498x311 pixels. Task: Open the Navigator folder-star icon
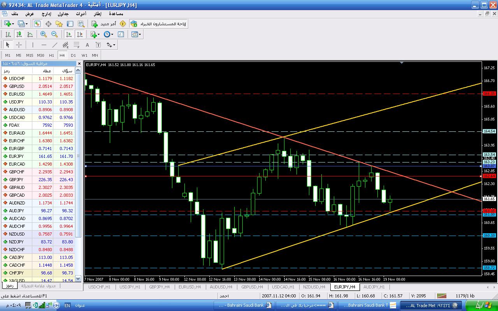[x=59, y=24]
